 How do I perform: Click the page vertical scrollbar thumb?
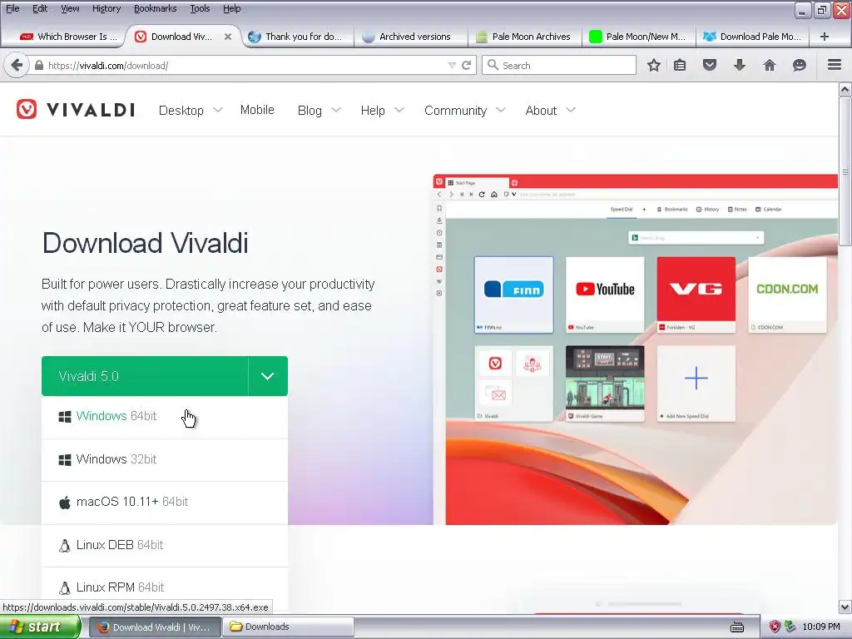845,171
